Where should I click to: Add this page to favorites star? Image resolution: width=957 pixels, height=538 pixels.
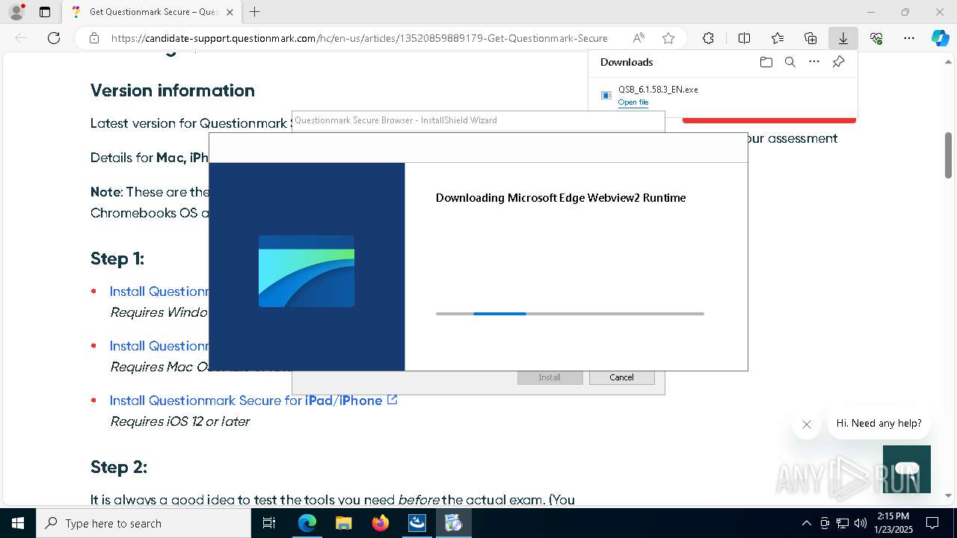coord(668,38)
